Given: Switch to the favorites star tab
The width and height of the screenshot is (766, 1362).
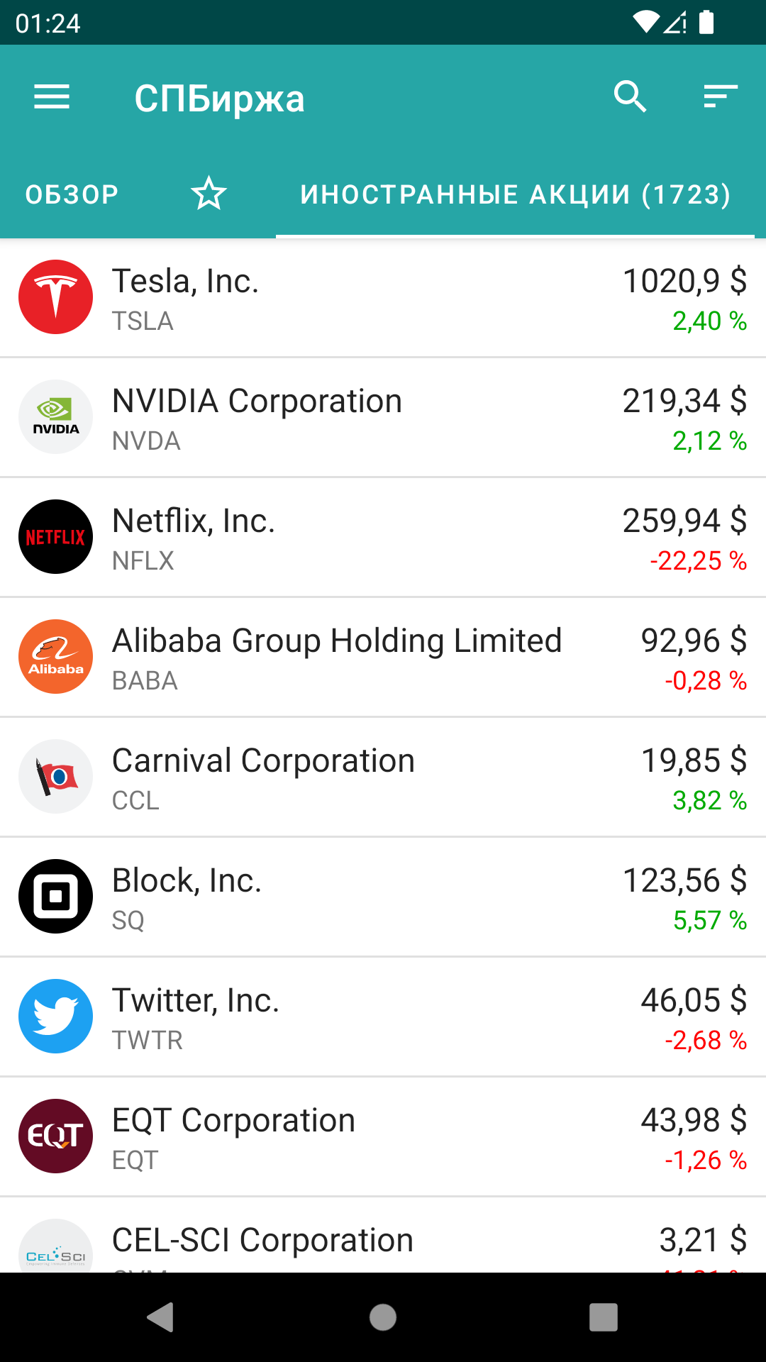Looking at the screenshot, I should tap(209, 194).
